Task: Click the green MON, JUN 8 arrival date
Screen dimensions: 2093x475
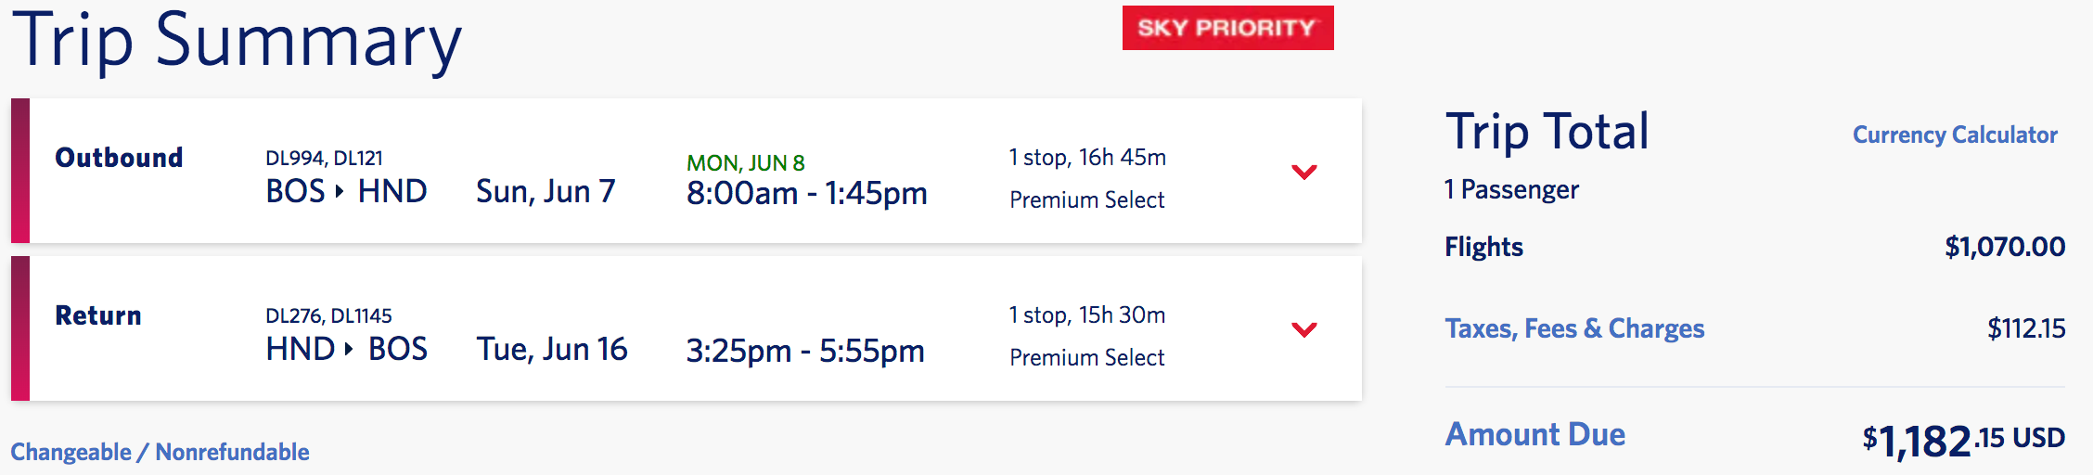Action: tap(745, 163)
